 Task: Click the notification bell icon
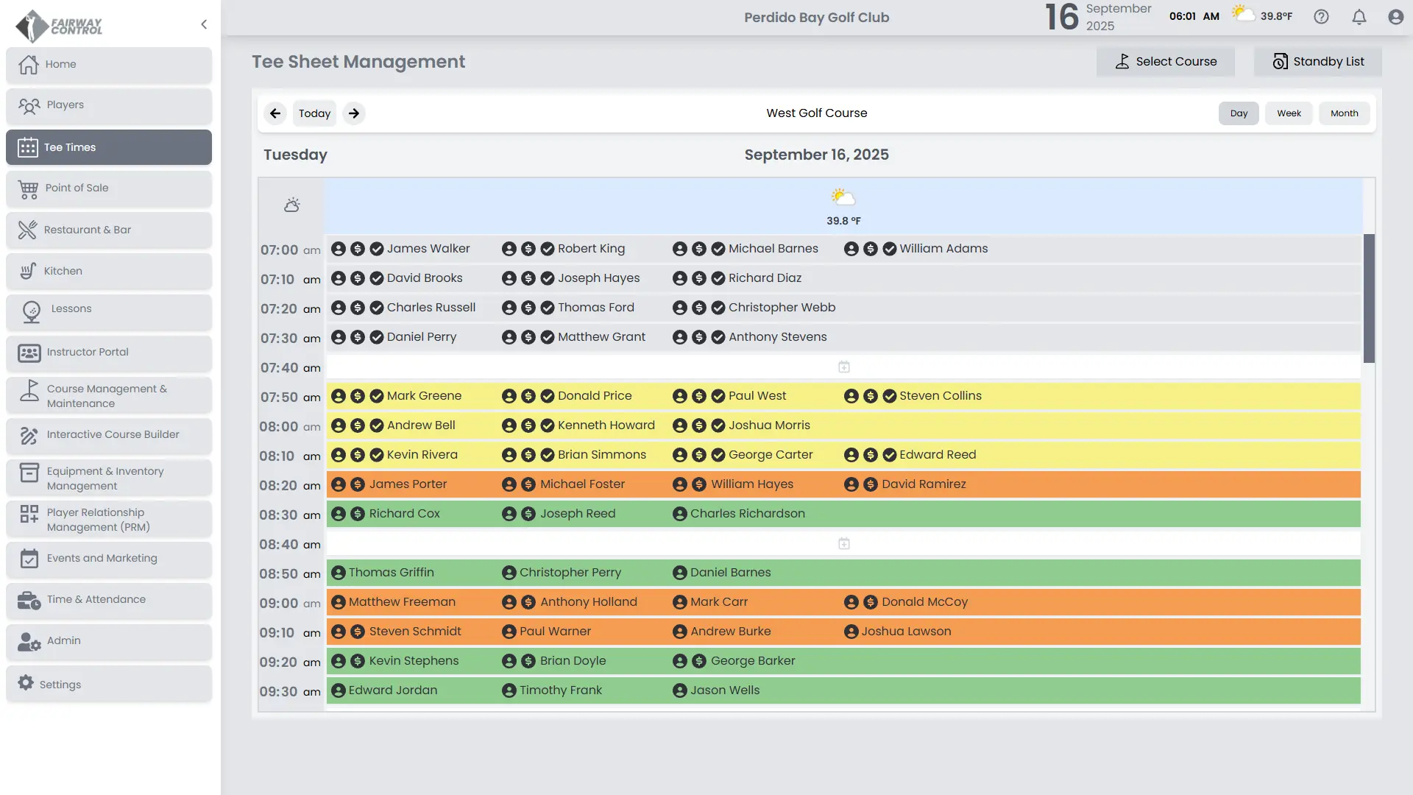tap(1359, 17)
